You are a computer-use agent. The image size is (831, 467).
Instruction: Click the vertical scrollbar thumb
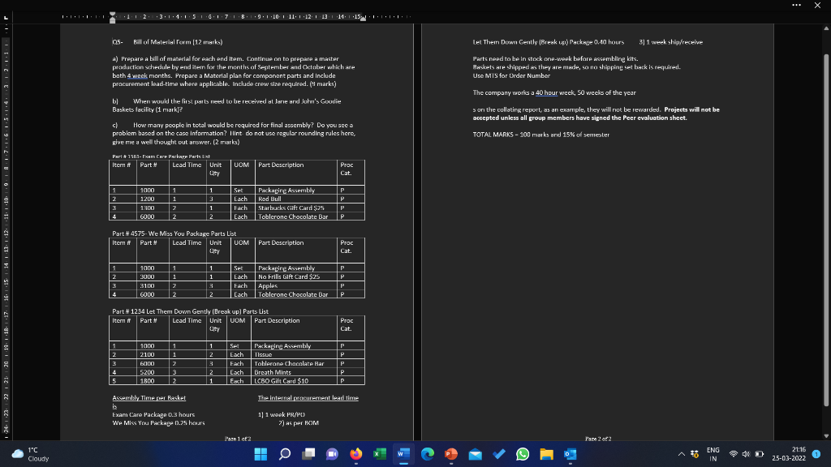point(825,229)
